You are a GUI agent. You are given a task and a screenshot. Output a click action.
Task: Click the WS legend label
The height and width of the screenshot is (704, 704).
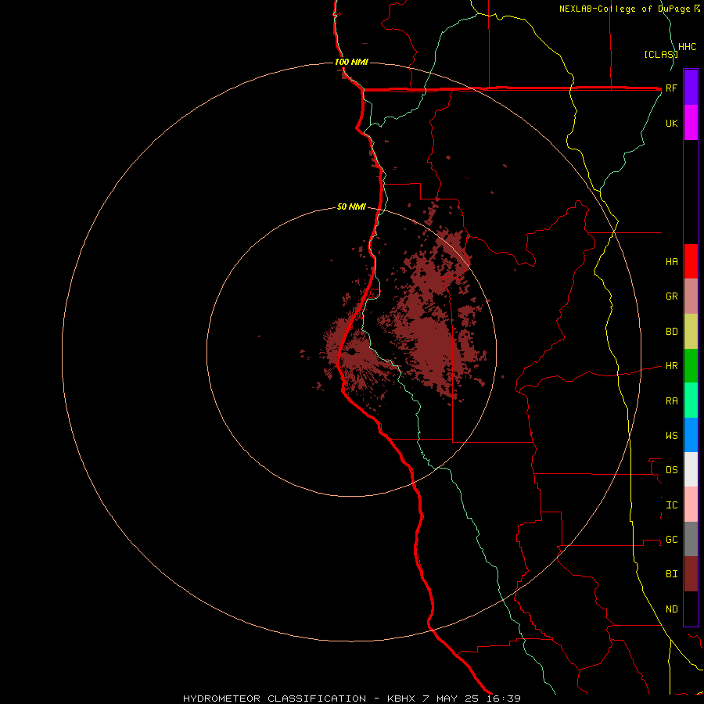tap(671, 435)
